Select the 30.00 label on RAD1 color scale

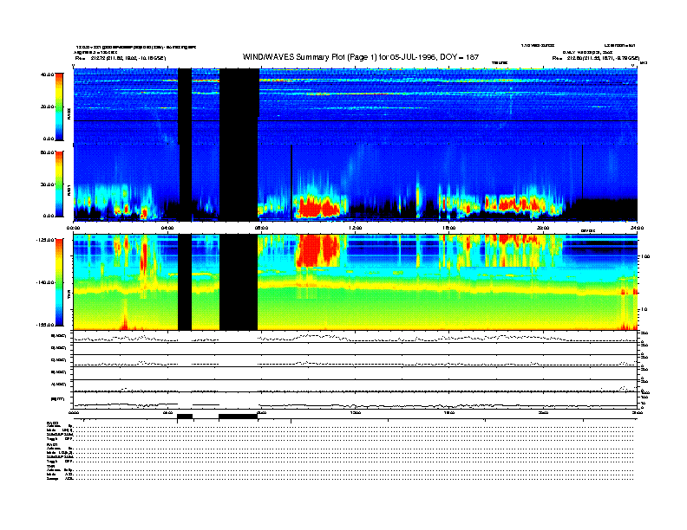(48, 184)
